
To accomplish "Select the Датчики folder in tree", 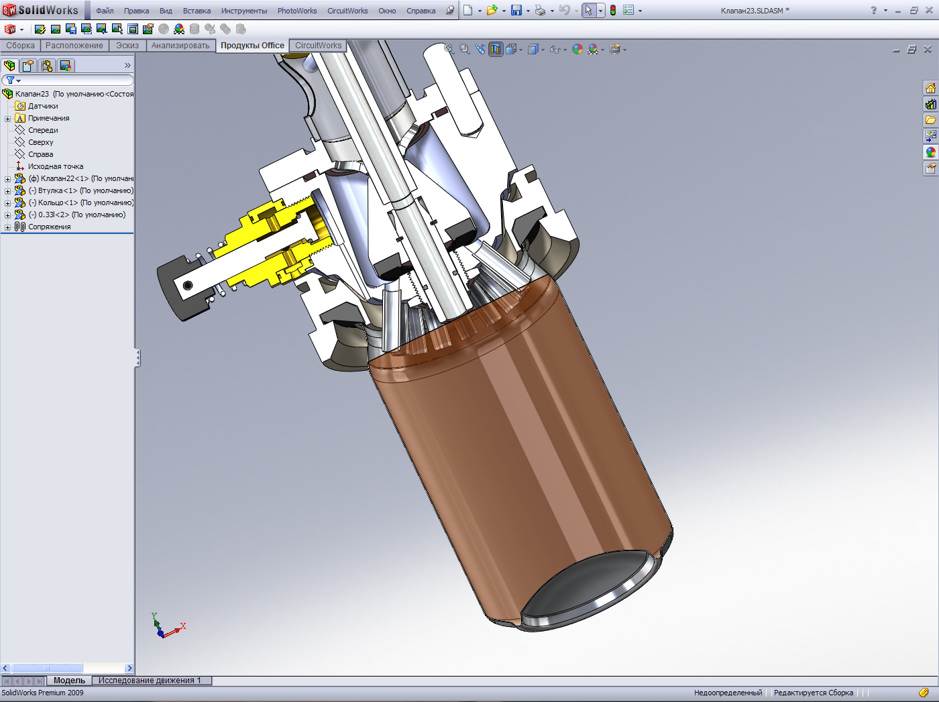I will tap(43, 106).
